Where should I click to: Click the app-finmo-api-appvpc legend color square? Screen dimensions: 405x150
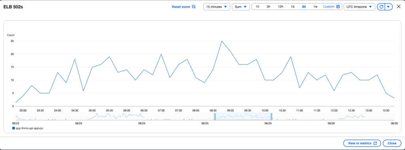tap(13, 128)
